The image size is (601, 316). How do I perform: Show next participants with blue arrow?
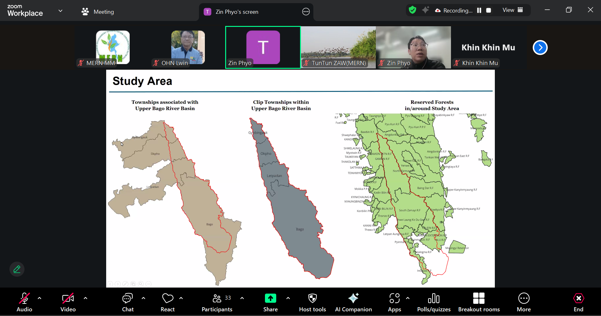(540, 48)
